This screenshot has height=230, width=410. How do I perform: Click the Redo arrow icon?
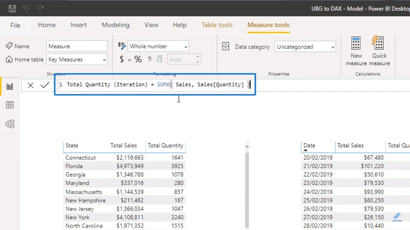pyautogui.click(x=40, y=9)
